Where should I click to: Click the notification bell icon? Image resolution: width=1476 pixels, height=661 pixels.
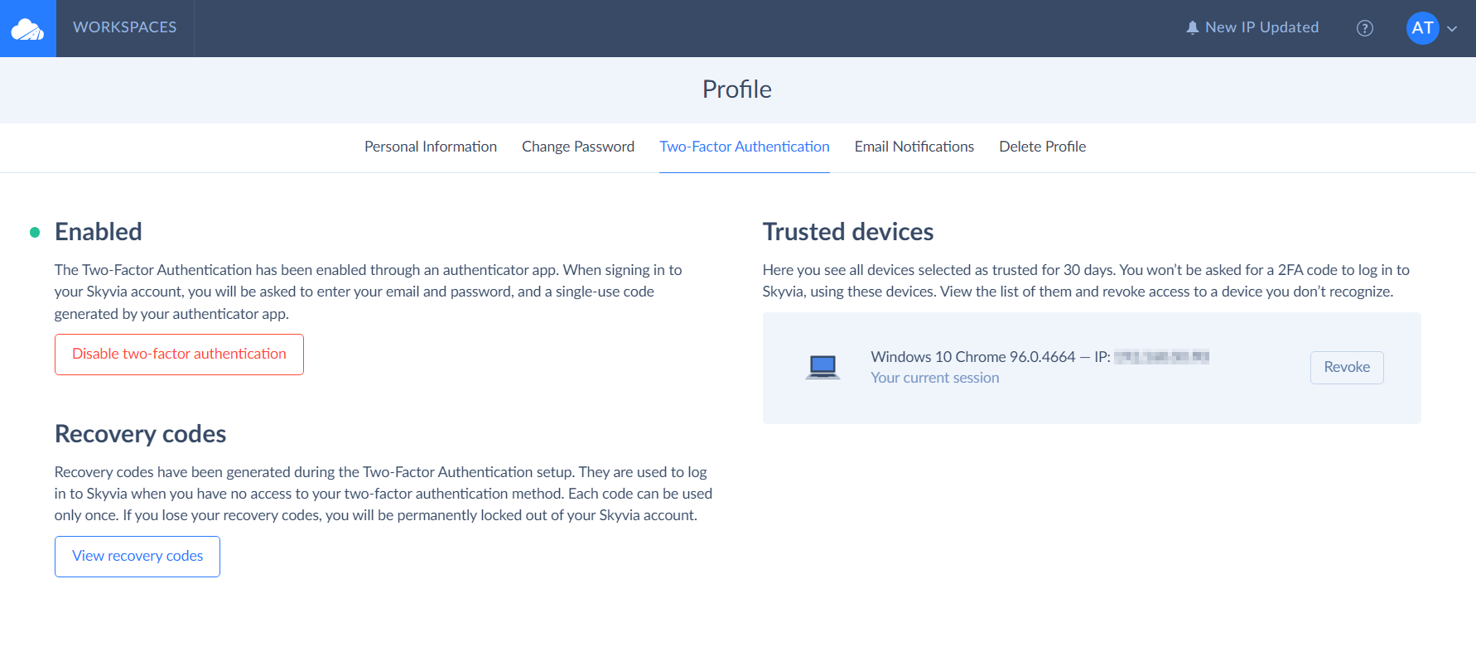(1193, 27)
